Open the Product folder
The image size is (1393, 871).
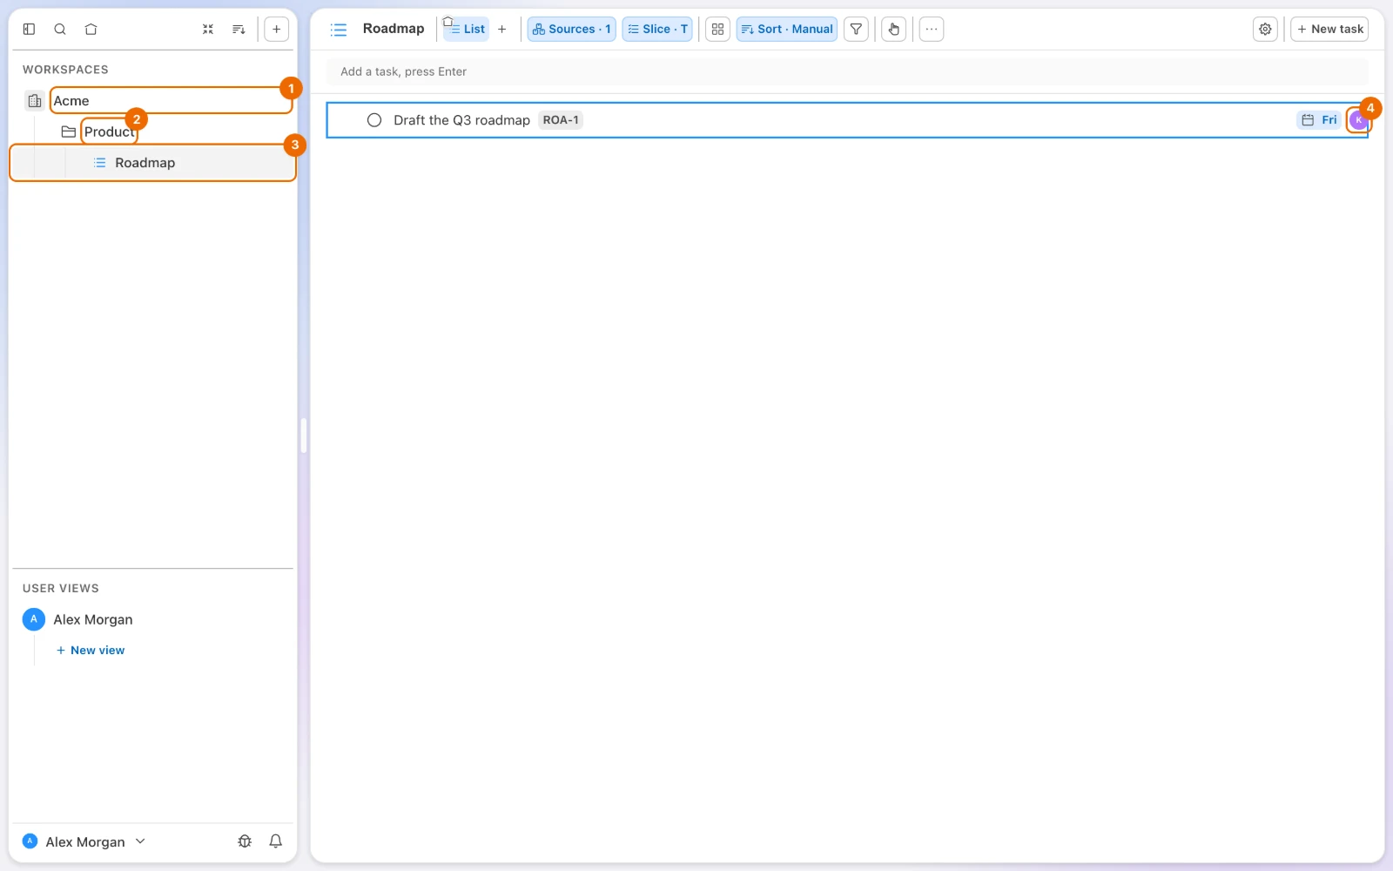tap(109, 132)
